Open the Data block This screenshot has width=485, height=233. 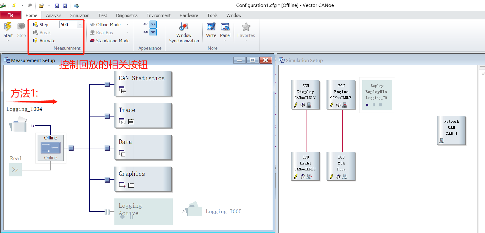(x=143, y=147)
